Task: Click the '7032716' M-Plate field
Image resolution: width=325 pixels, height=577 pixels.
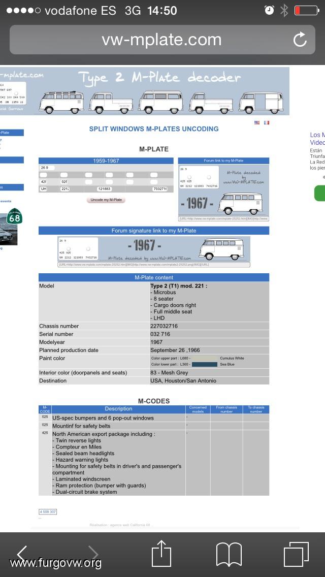Action: point(160,189)
